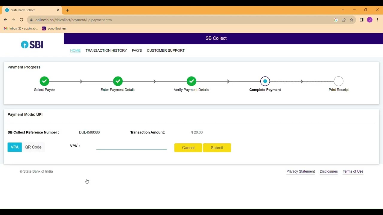This screenshot has width=383, height=215.
Task: Click the SB Collect header title
Action: 216,38
